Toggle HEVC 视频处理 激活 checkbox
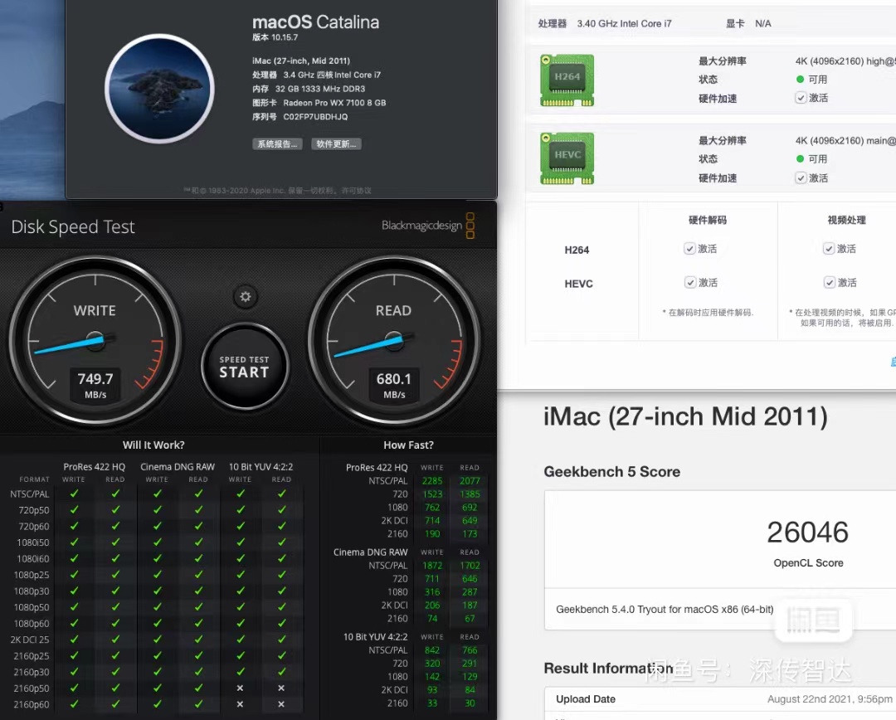The height and width of the screenshot is (720, 896). 829,282
